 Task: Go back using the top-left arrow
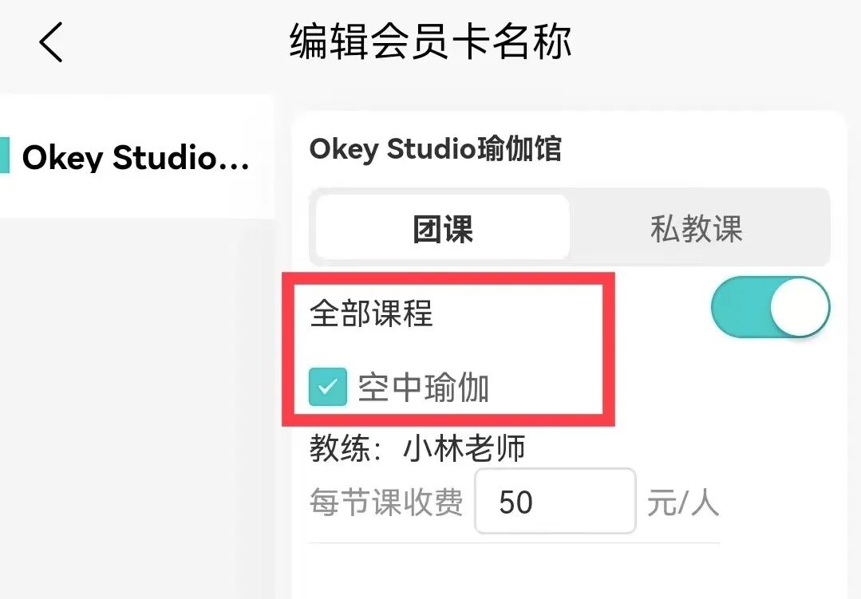pyautogui.click(x=51, y=41)
